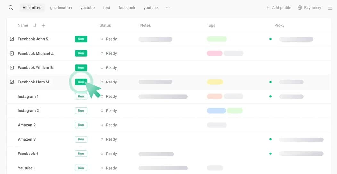Switch to the geo-location tab
The height and width of the screenshot is (174, 337).
61,8
